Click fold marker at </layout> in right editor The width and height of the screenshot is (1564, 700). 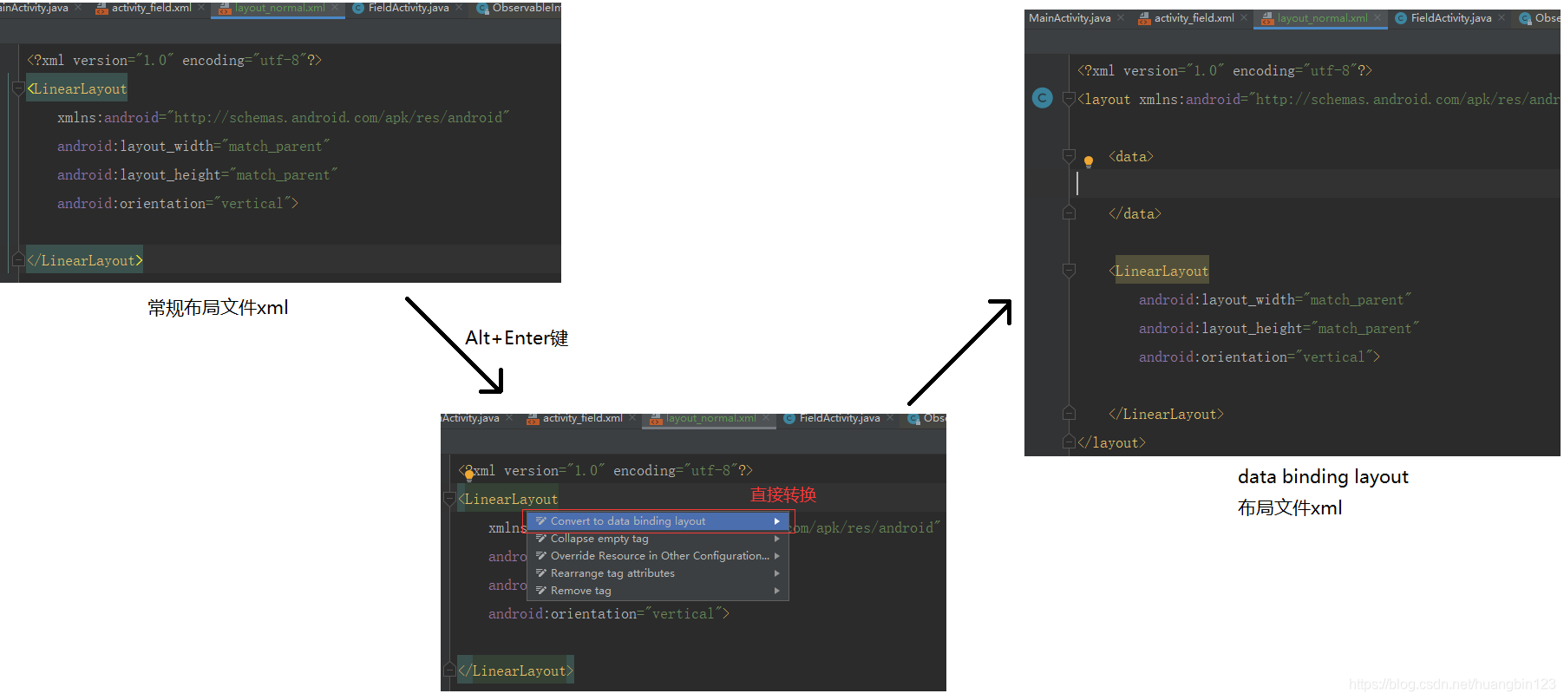coord(1069,442)
